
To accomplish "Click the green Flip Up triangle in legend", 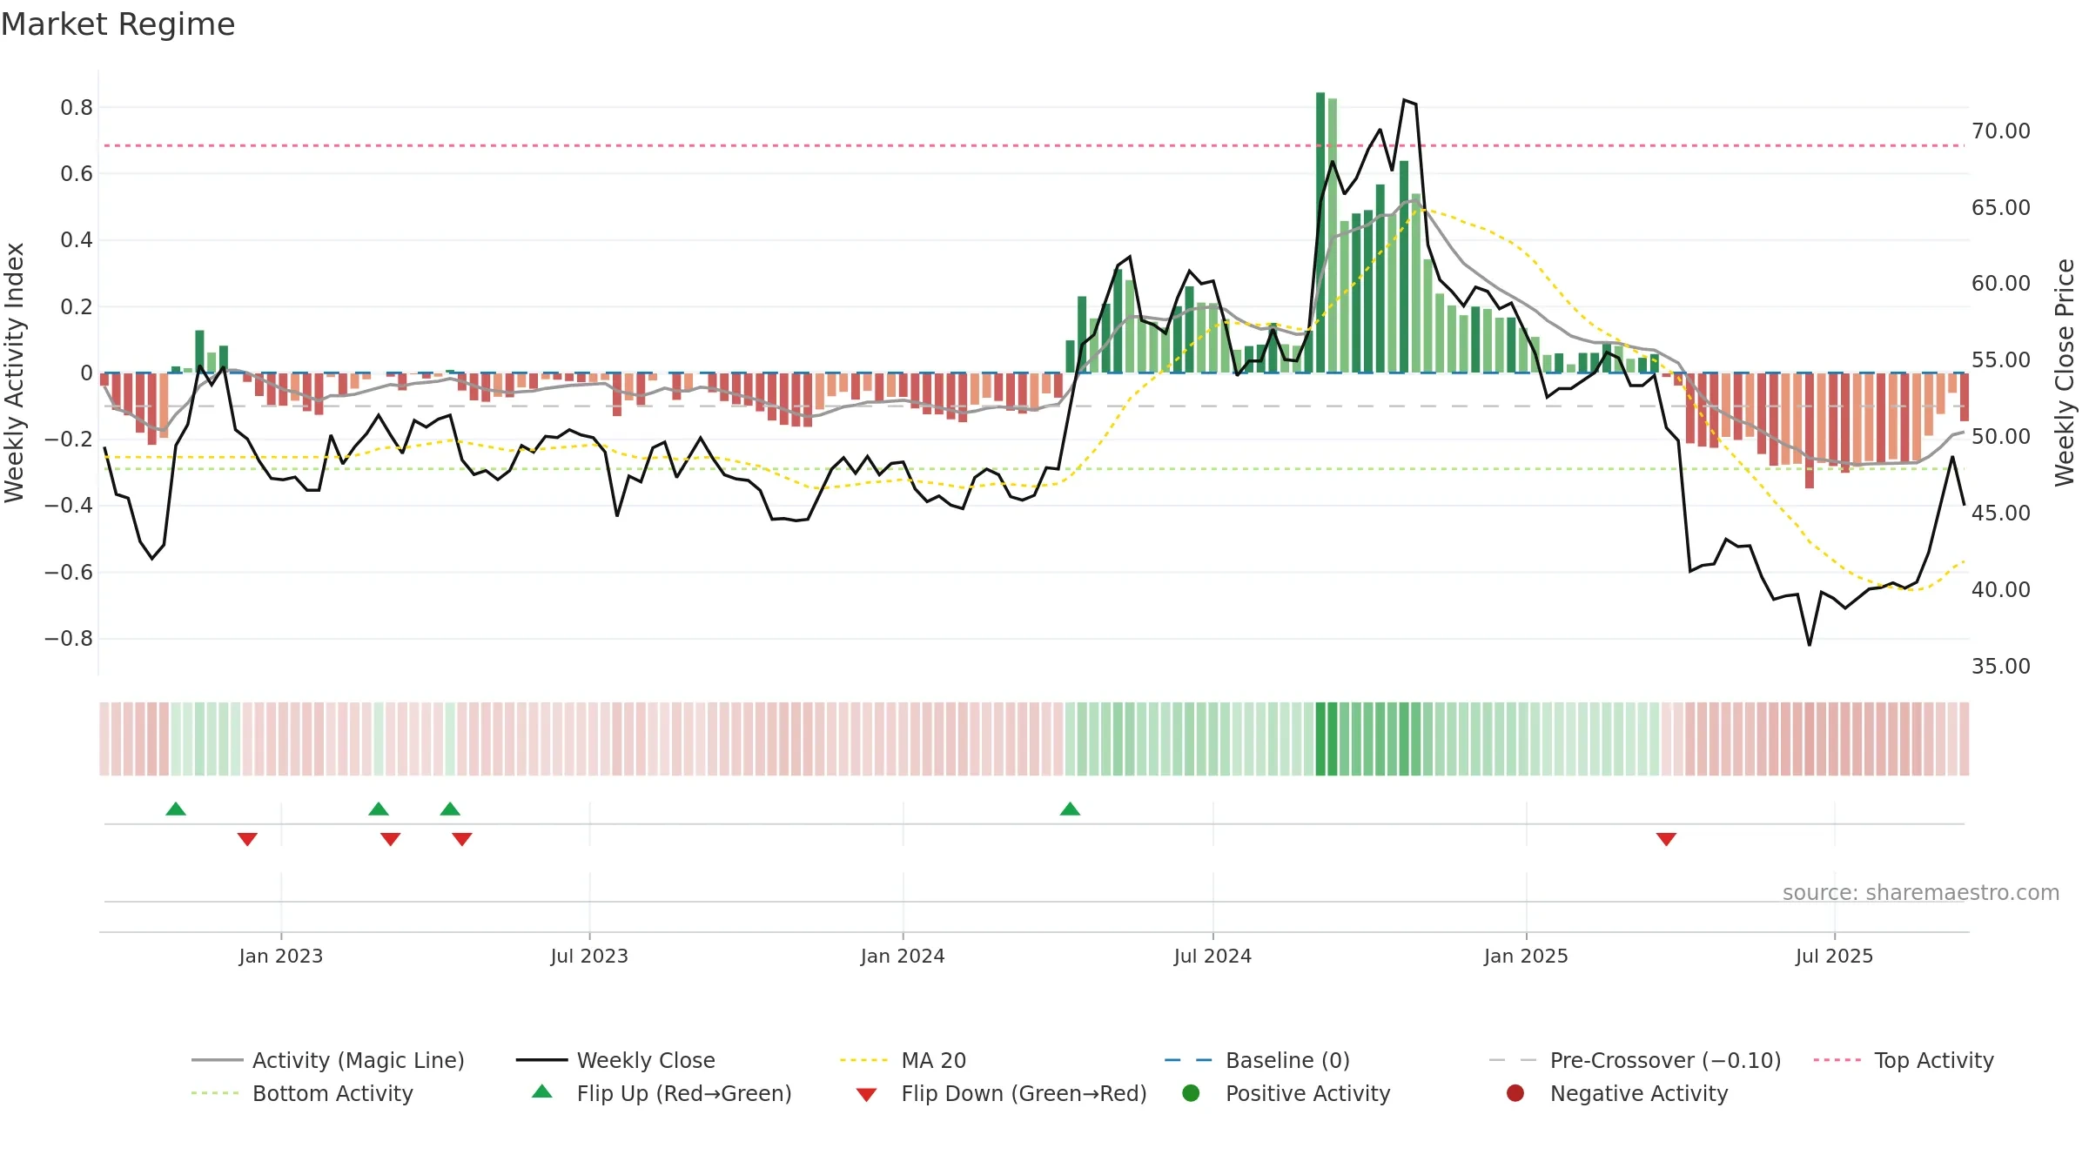I will (x=542, y=1091).
